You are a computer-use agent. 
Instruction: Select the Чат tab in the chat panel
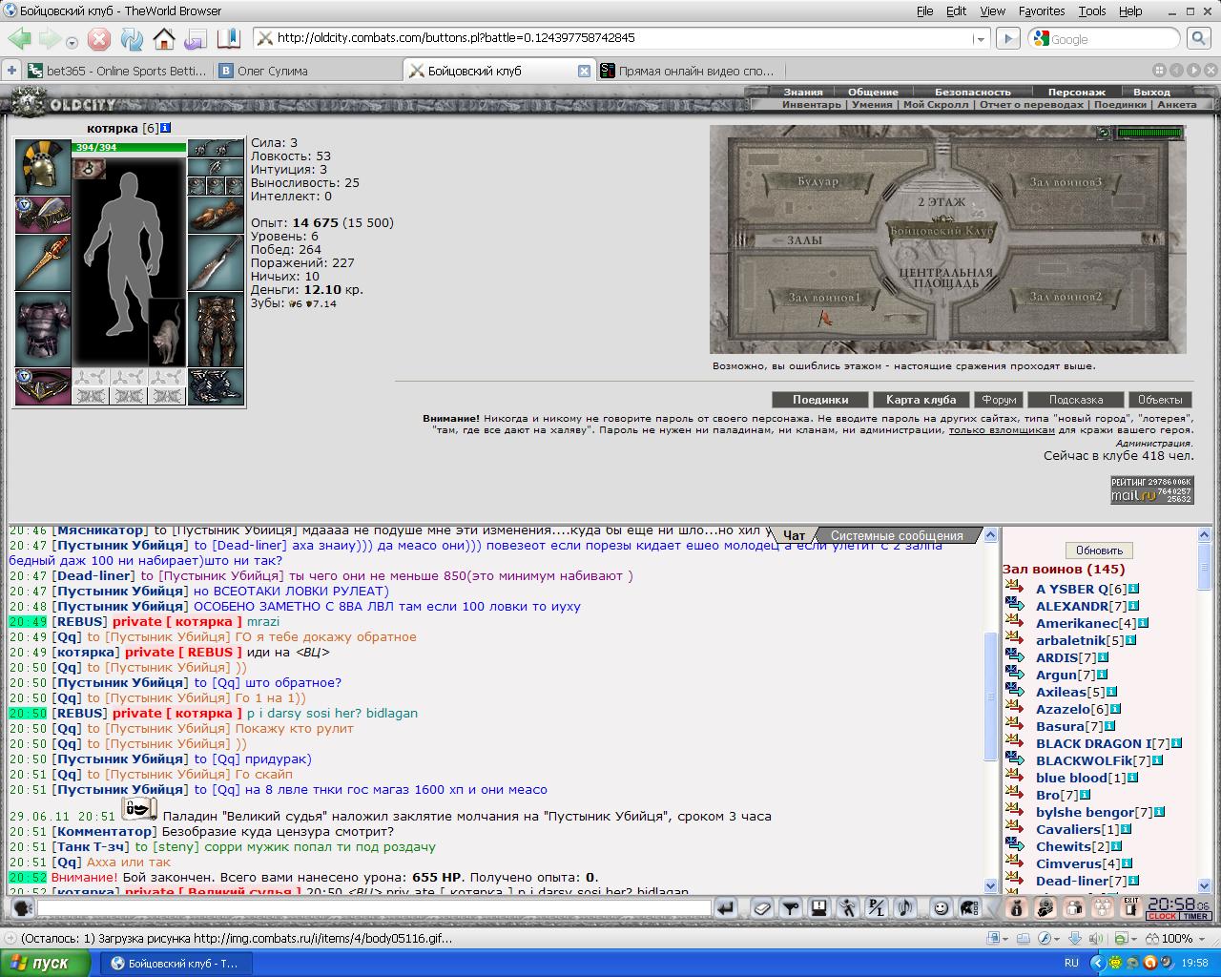794,535
